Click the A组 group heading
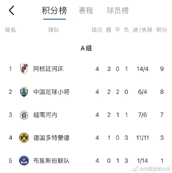The image size is (172, 173). [86, 48]
